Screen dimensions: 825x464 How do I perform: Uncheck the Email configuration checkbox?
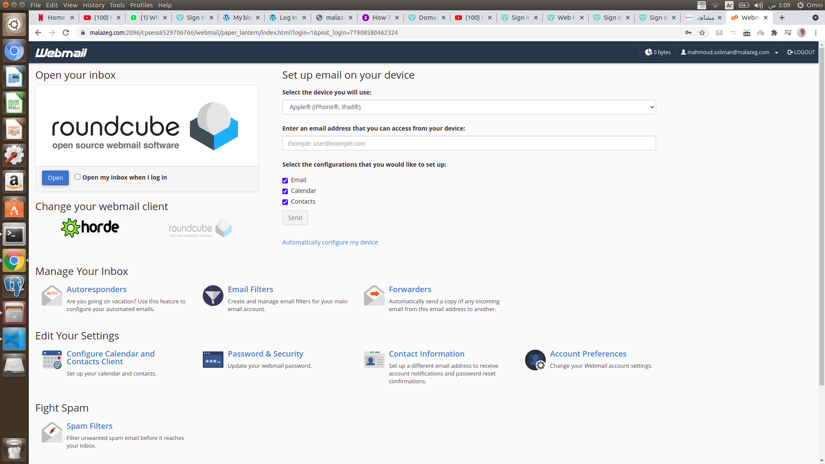[x=285, y=180]
